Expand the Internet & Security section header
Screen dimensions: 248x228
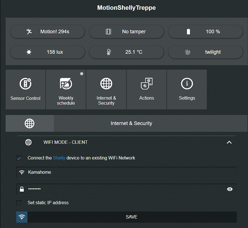(131, 123)
